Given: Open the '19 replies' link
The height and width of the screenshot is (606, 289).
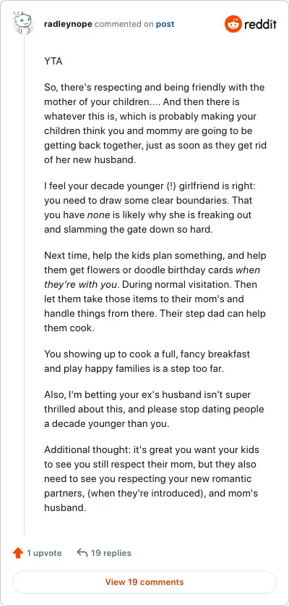Looking at the screenshot, I should click(111, 553).
